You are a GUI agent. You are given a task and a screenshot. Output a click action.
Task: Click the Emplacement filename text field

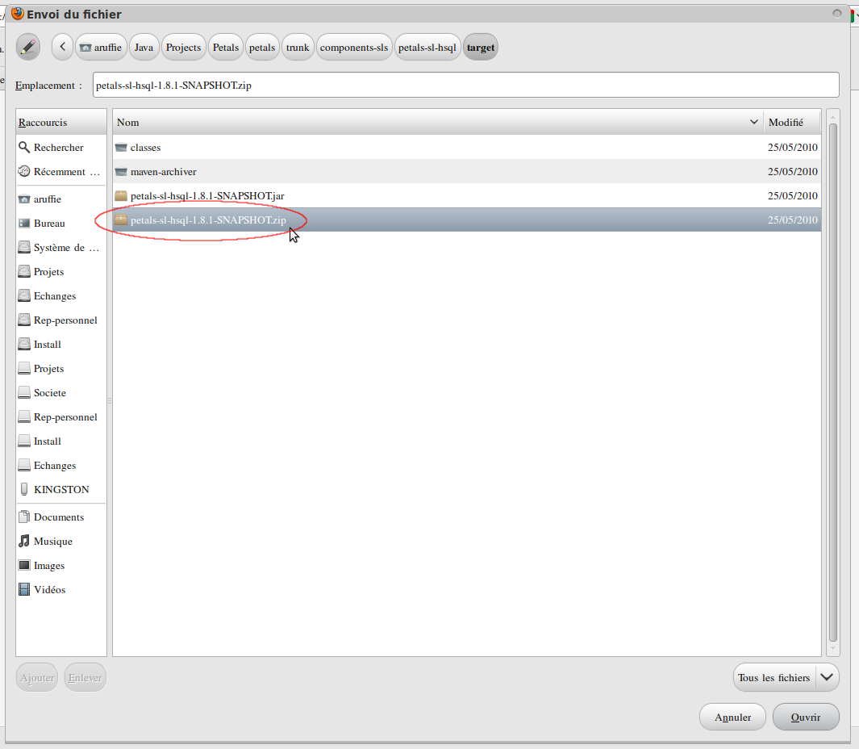click(465, 85)
